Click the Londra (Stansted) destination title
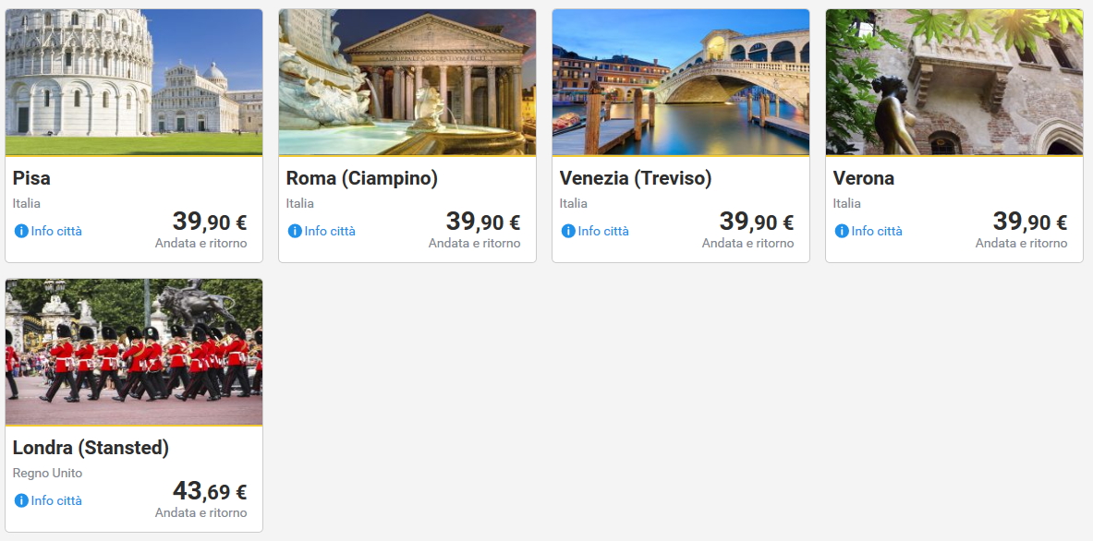 pyautogui.click(x=91, y=448)
